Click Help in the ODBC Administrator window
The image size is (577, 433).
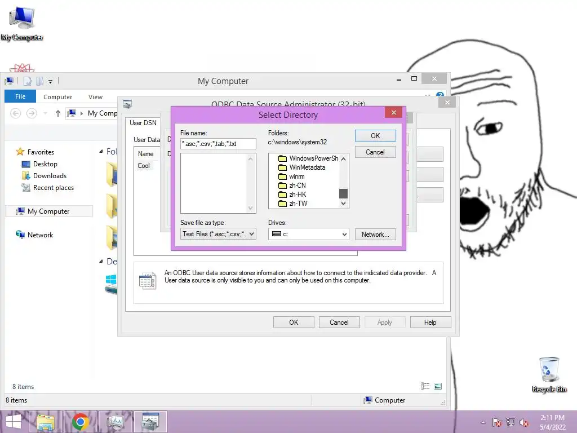pyautogui.click(x=430, y=322)
